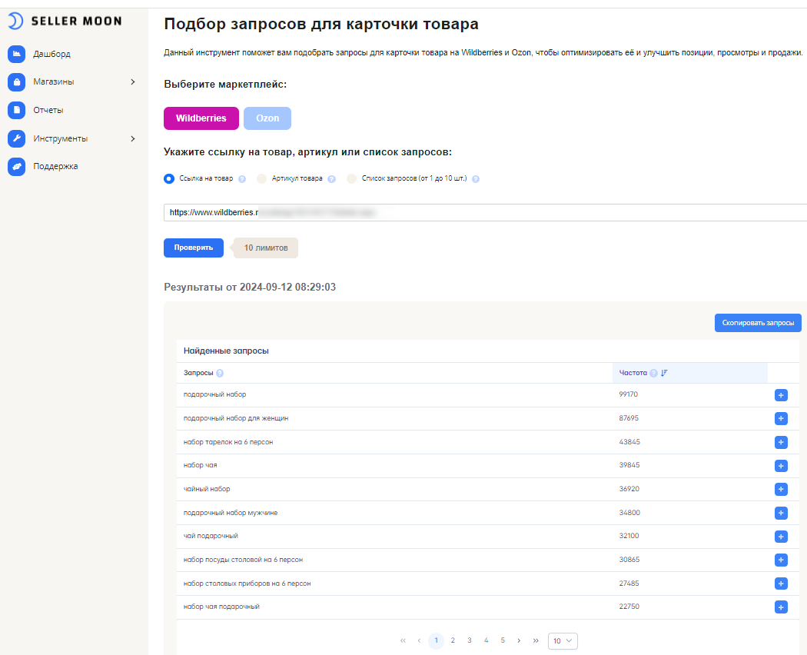Go to next results page arrow
The width and height of the screenshot is (807, 655).
pyautogui.click(x=519, y=640)
